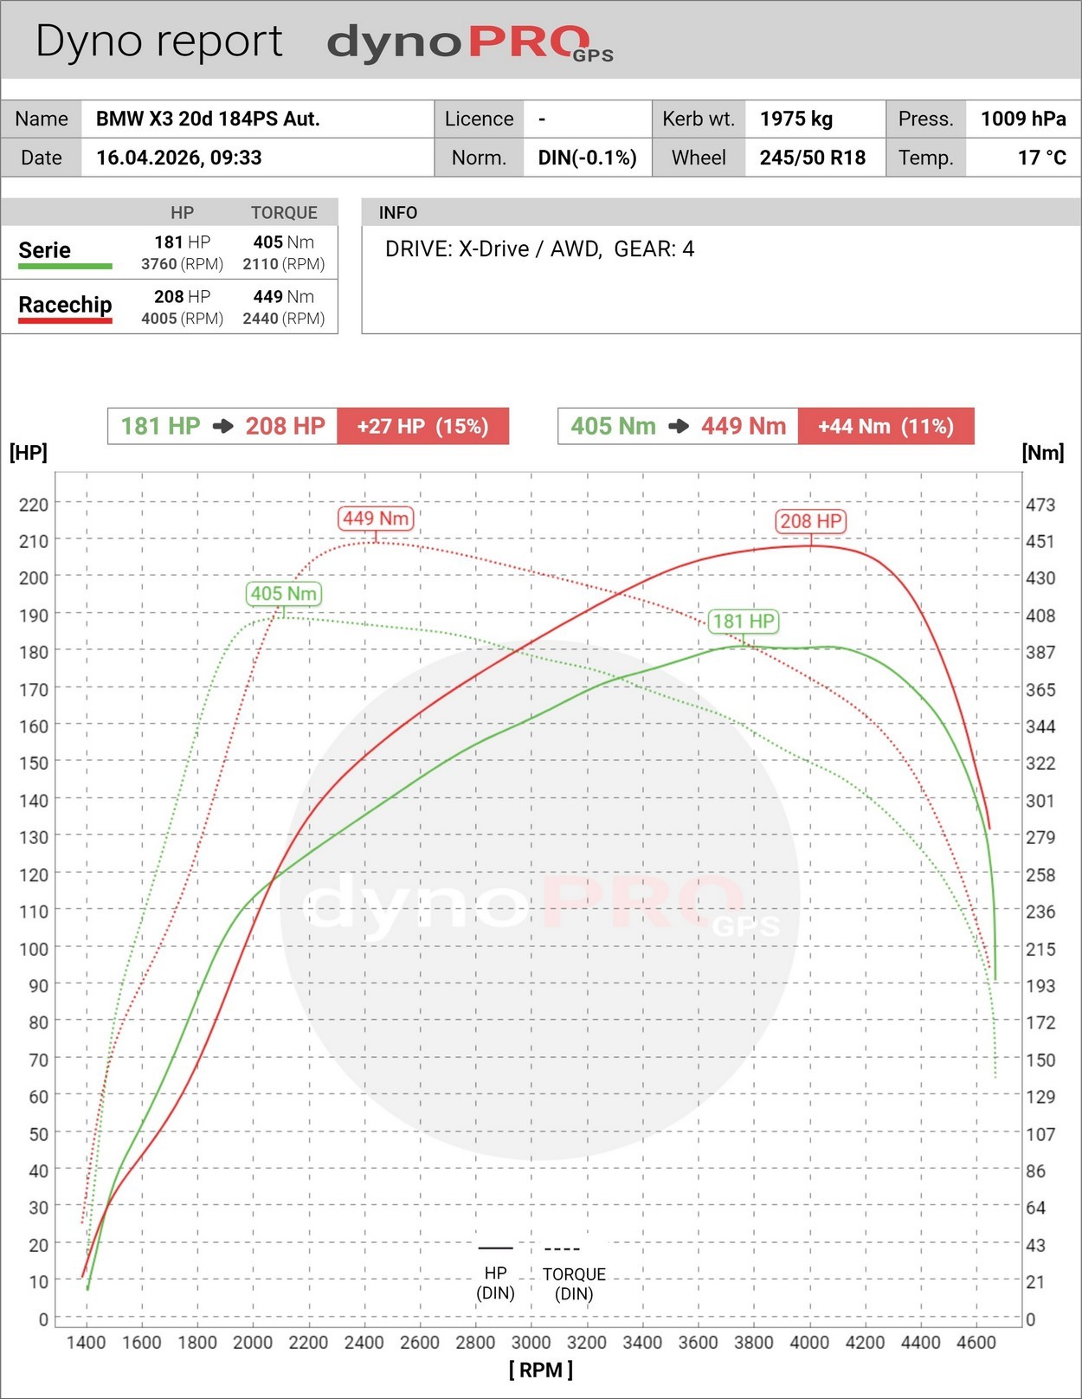Screen dimensions: 1082x1399
Task: Click Racechip torque peak '2440 (RPM)'
Action: 284,319
